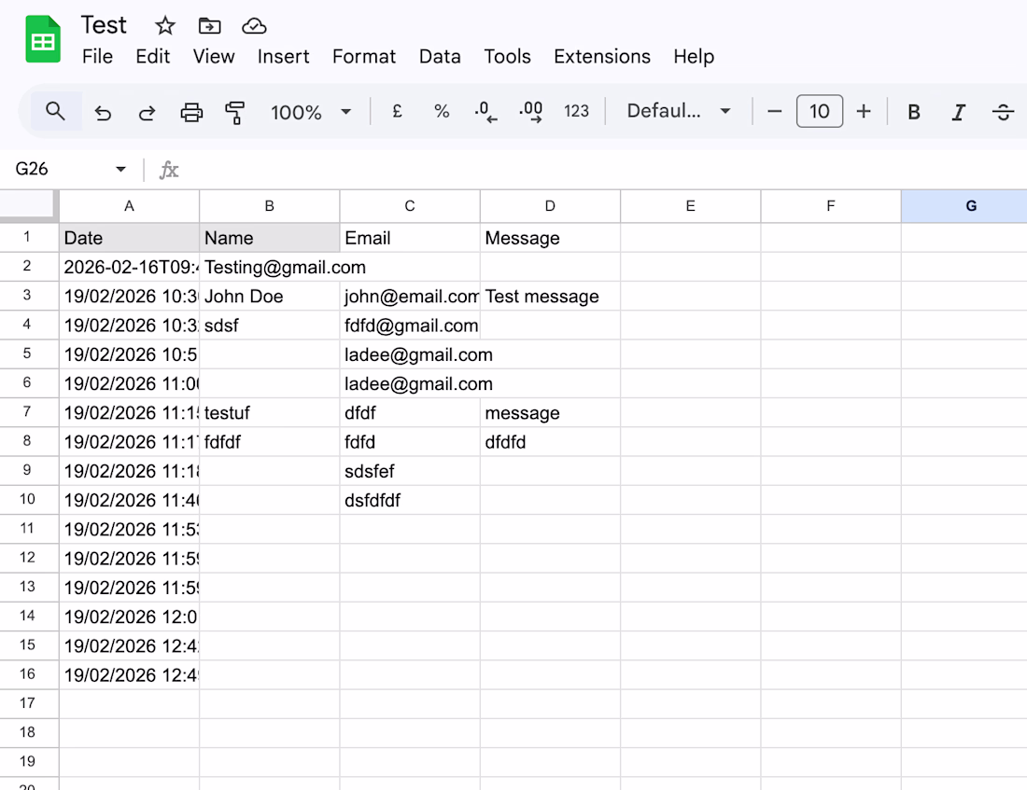Select the John Doe cell
The height and width of the screenshot is (790, 1027).
tap(269, 296)
